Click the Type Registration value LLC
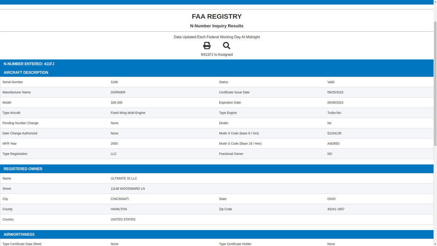Viewport: 437px width, 246px height. 114,154
